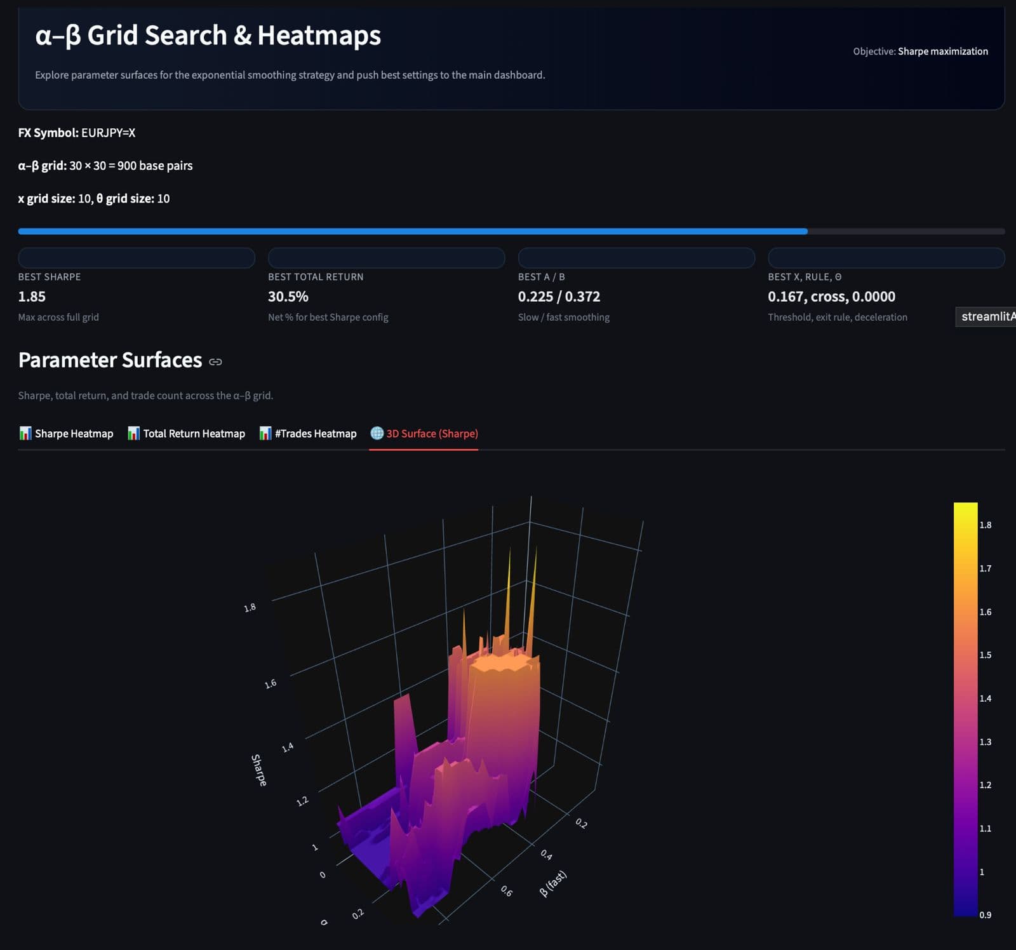Click the chart icon on #Trades Heatmap tab
The height and width of the screenshot is (950, 1016).
point(265,433)
